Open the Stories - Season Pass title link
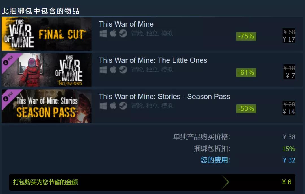This screenshot has width=305, height=194. click(164, 97)
